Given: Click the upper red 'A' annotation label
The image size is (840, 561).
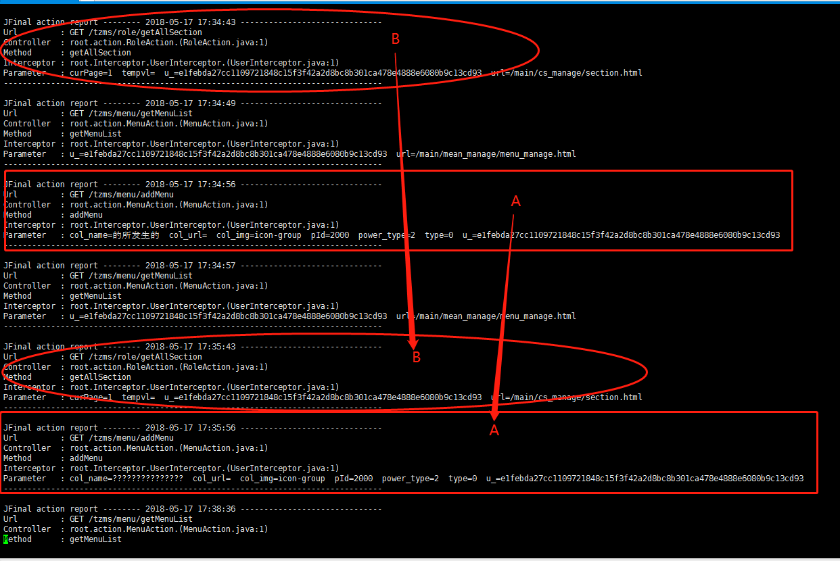Looking at the screenshot, I should coord(516,201).
